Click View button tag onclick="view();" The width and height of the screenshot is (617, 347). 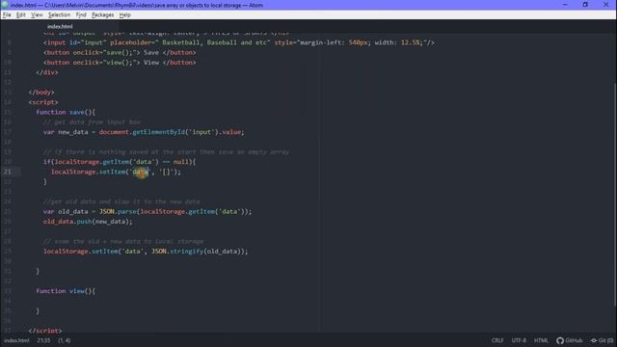pyautogui.click(x=120, y=62)
